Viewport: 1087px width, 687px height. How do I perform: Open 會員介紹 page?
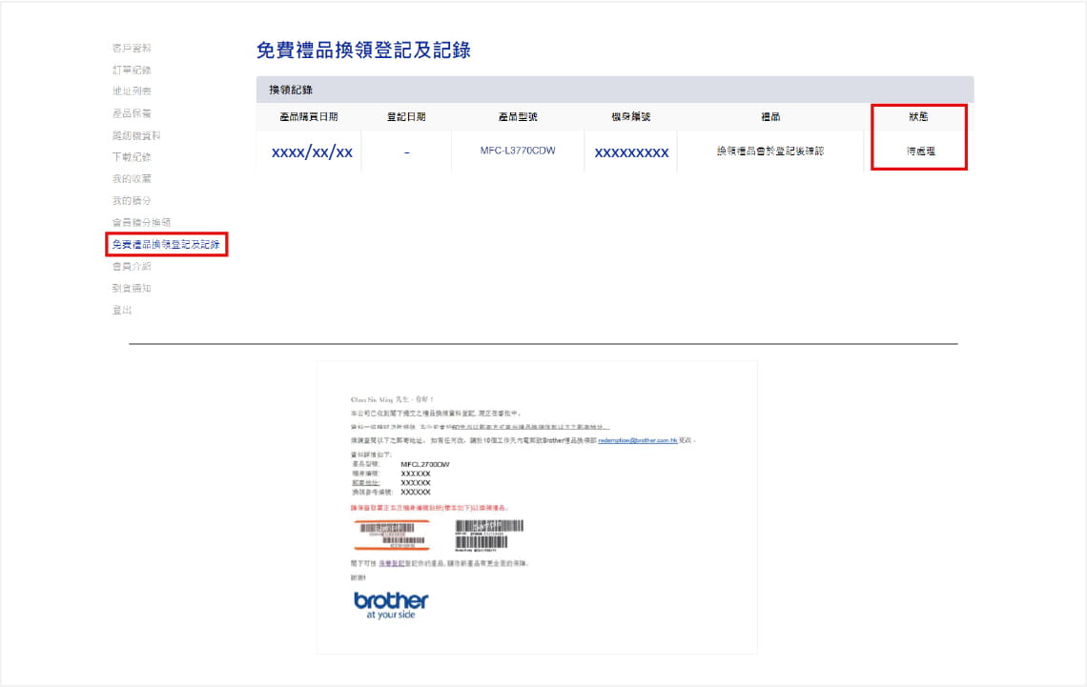[x=132, y=267]
